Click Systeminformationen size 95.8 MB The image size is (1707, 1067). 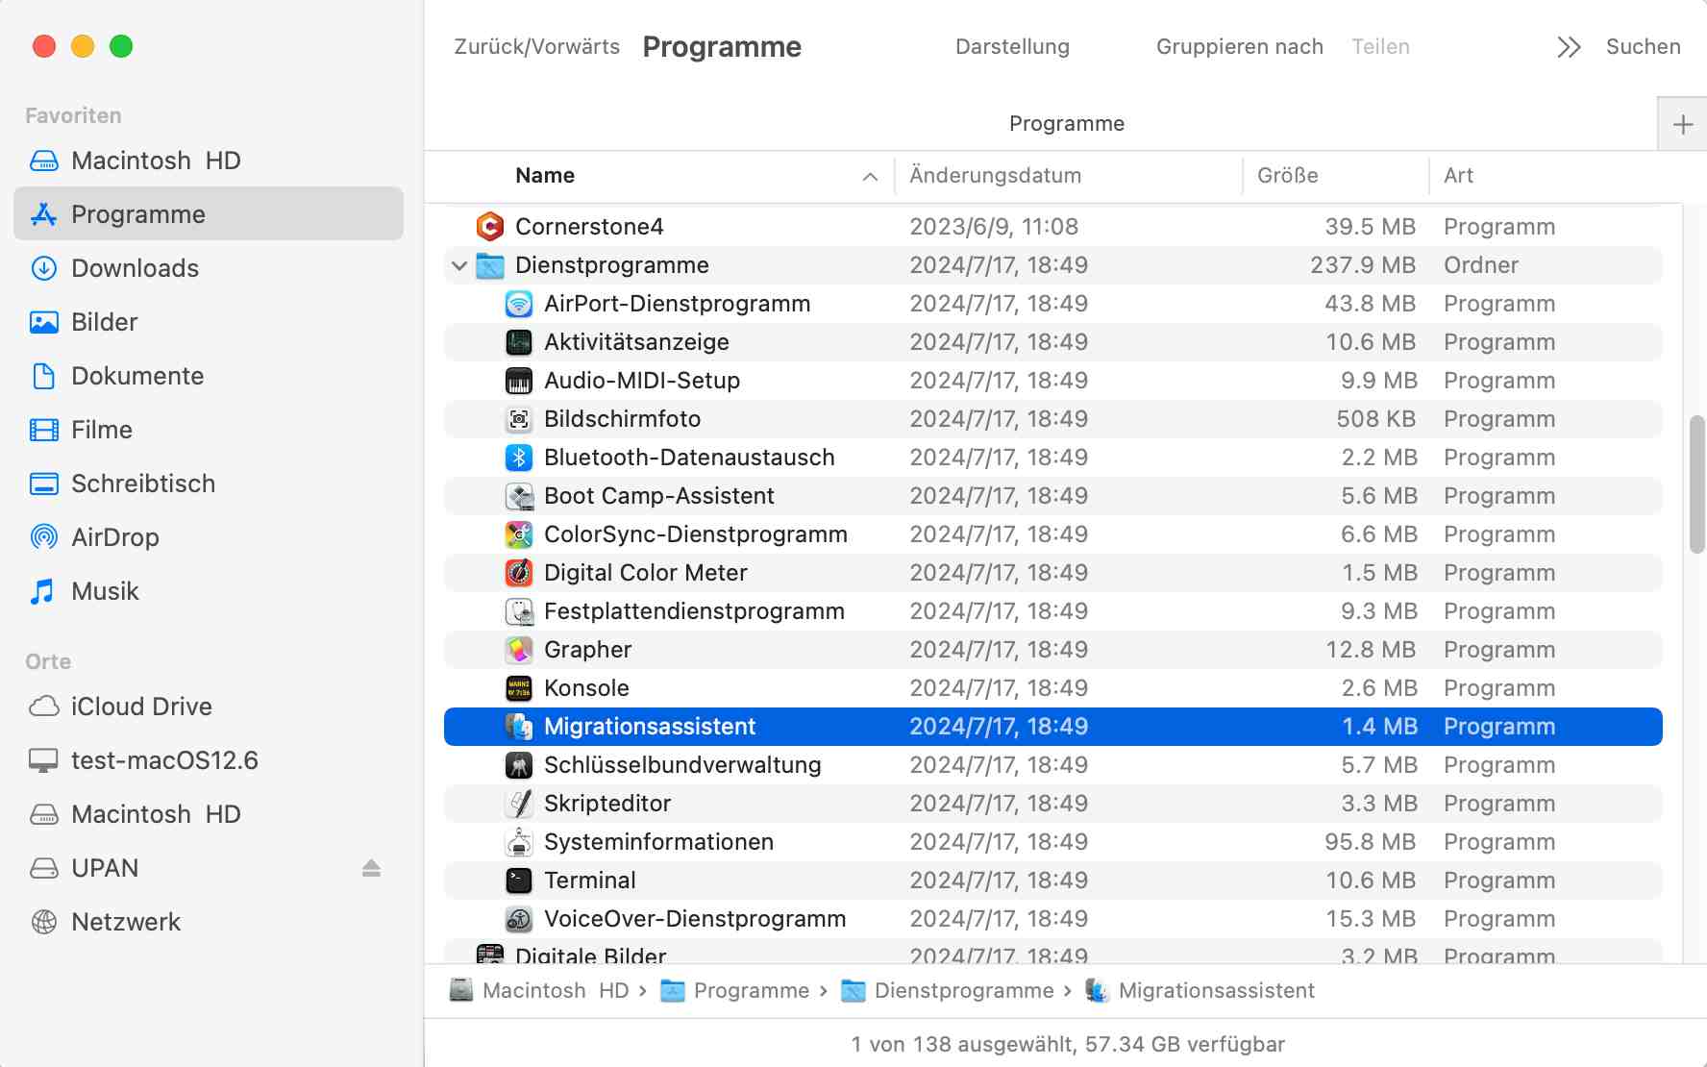(1371, 842)
